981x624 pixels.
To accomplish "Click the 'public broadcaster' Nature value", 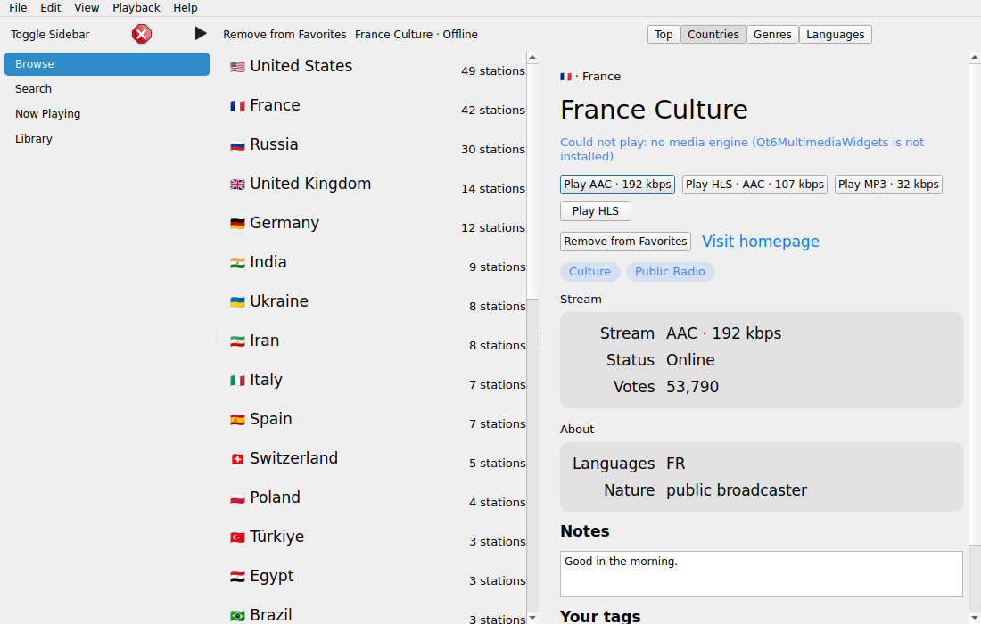I will [737, 489].
